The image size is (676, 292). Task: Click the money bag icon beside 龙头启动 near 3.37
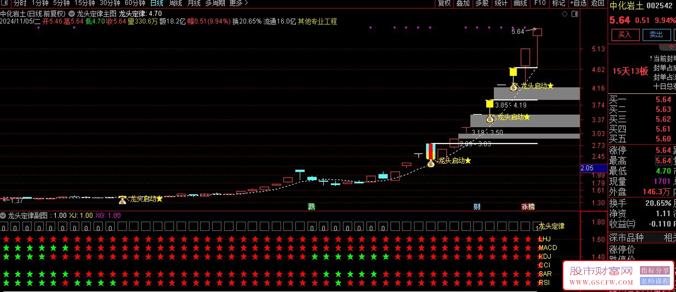pos(490,118)
